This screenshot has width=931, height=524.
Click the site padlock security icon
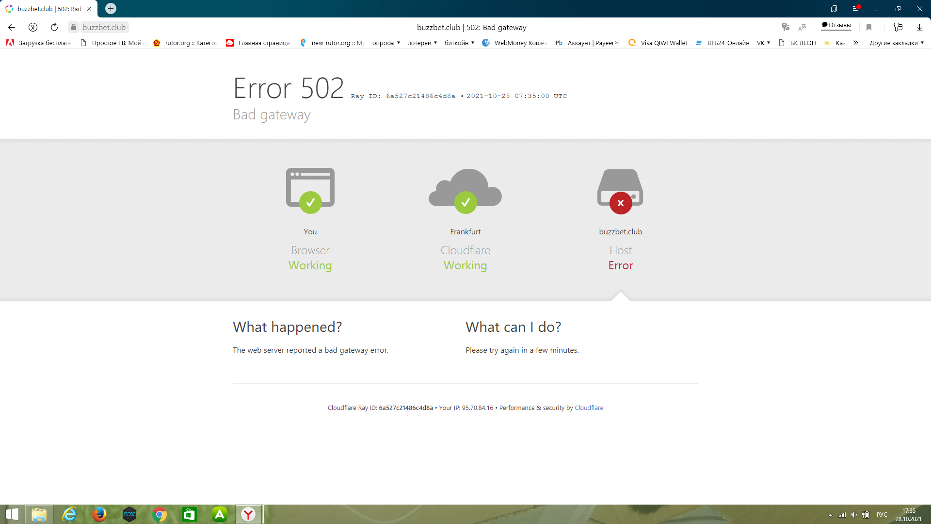pos(73,27)
